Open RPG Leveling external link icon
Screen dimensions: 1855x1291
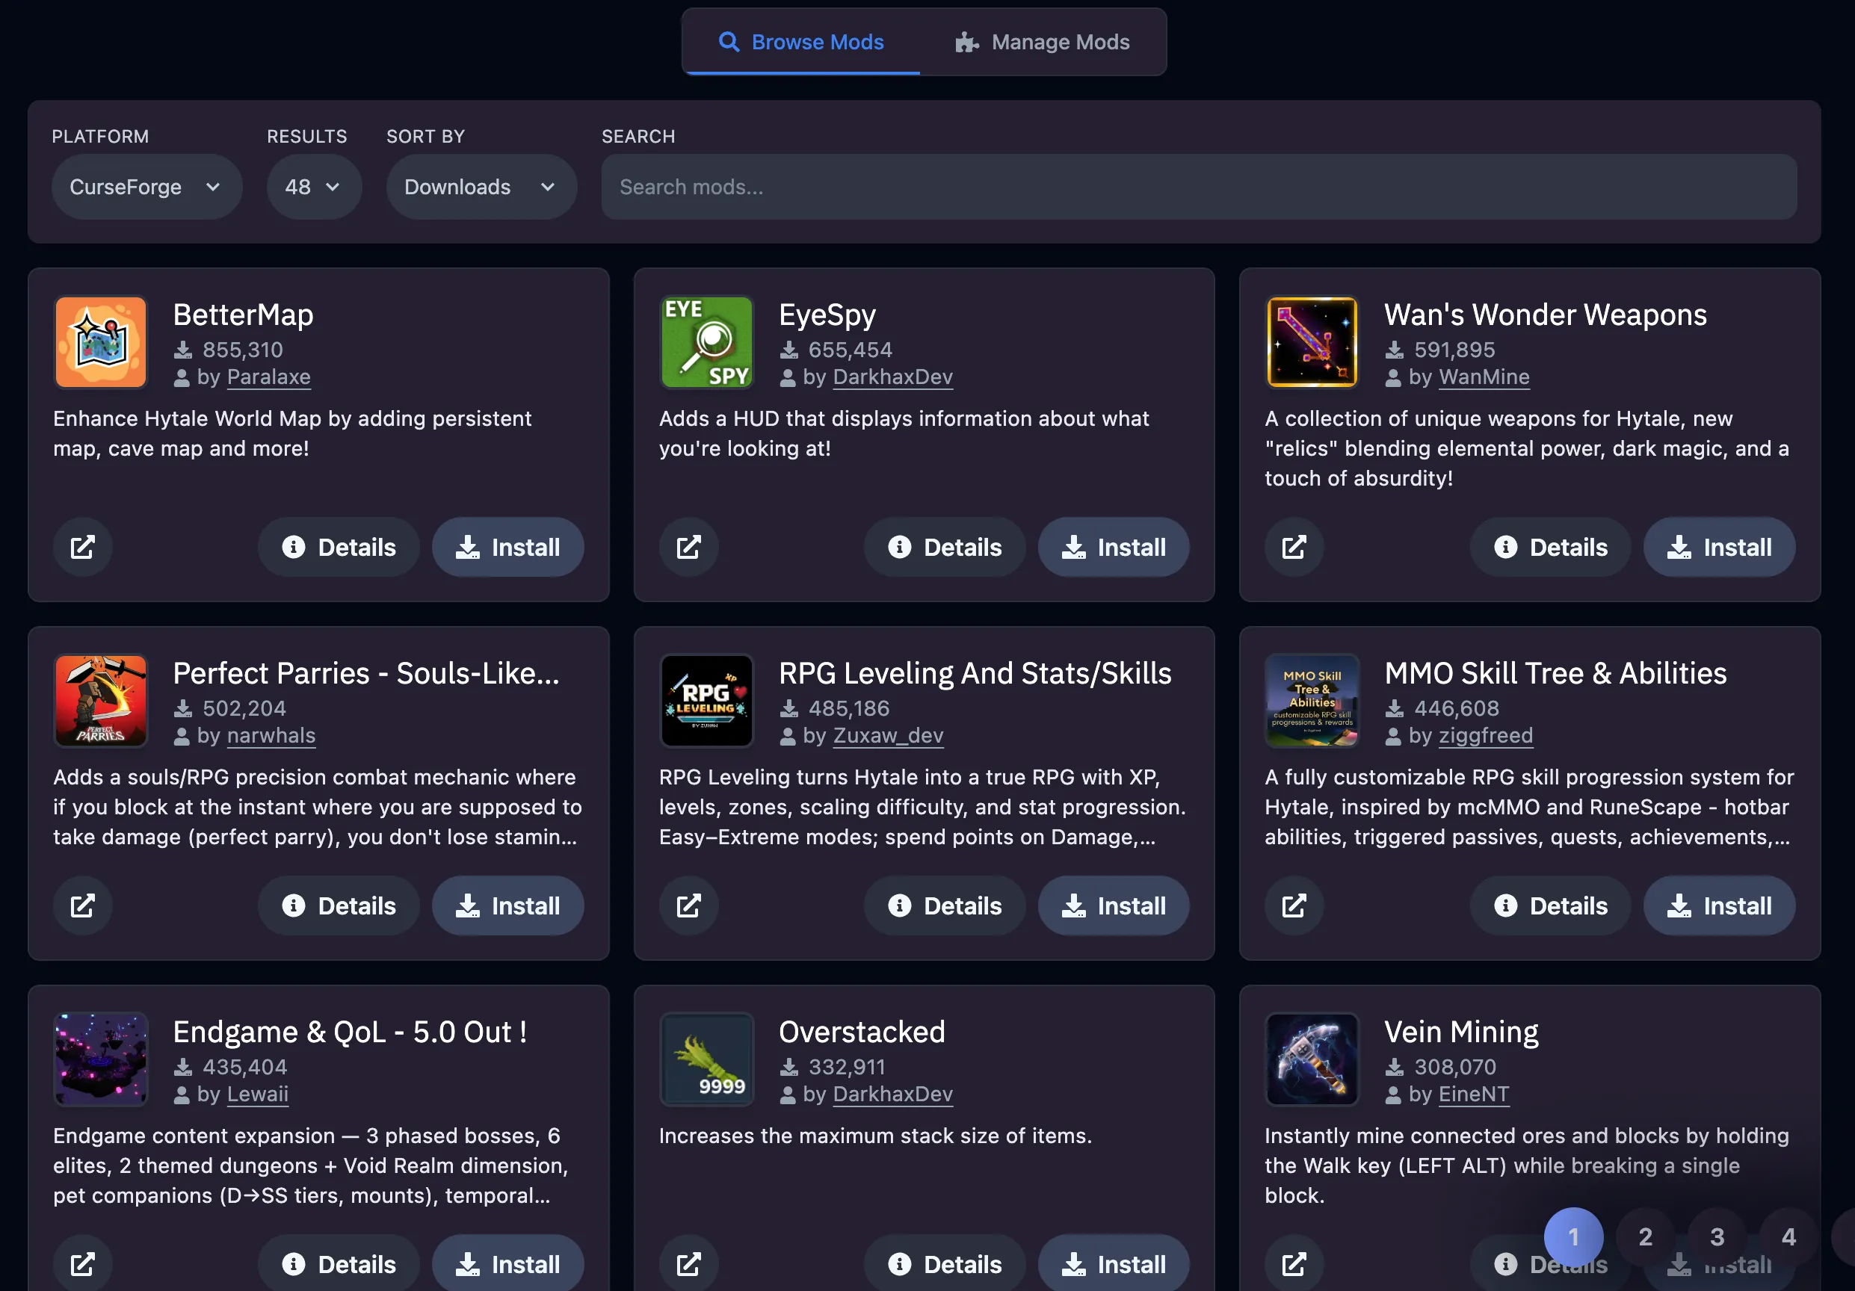(688, 905)
